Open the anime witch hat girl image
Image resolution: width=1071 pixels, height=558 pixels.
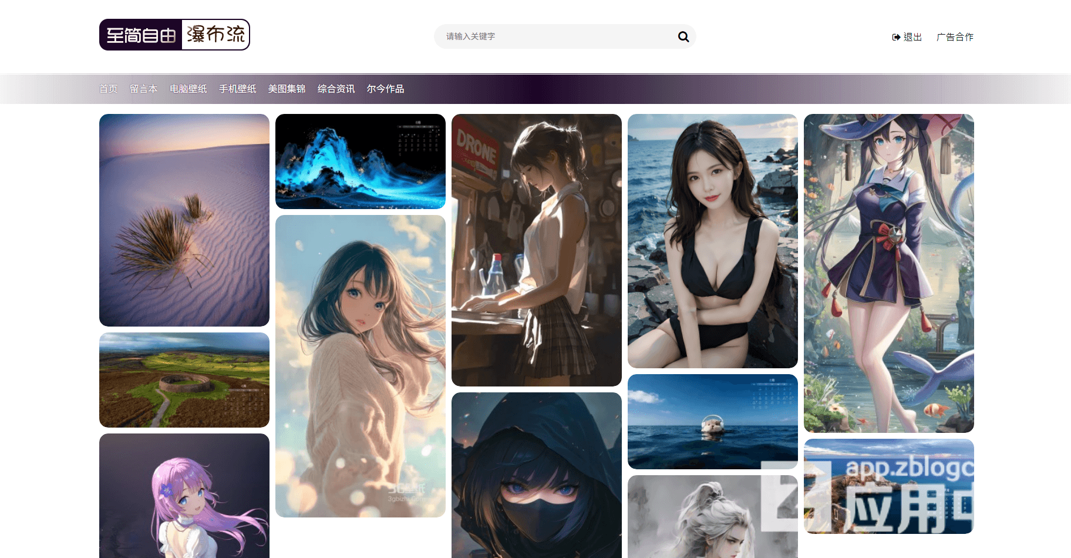point(889,273)
